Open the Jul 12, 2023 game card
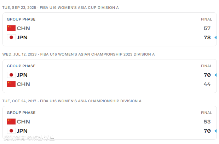 (110, 76)
